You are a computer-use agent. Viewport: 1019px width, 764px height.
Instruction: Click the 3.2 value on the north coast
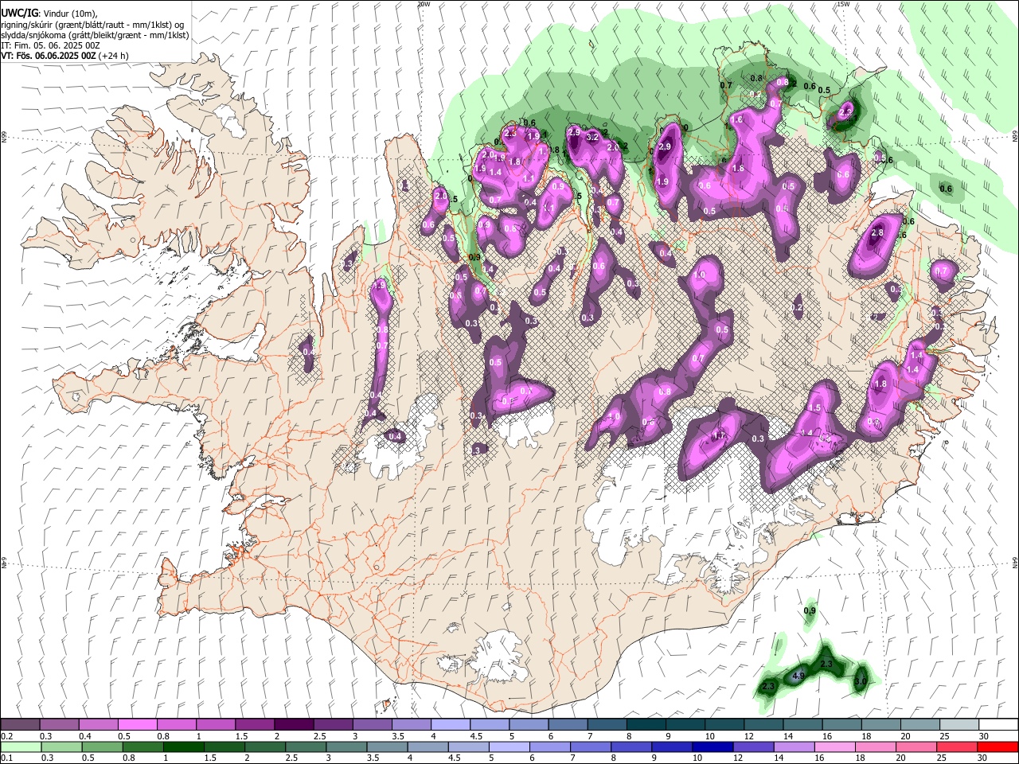592,137
